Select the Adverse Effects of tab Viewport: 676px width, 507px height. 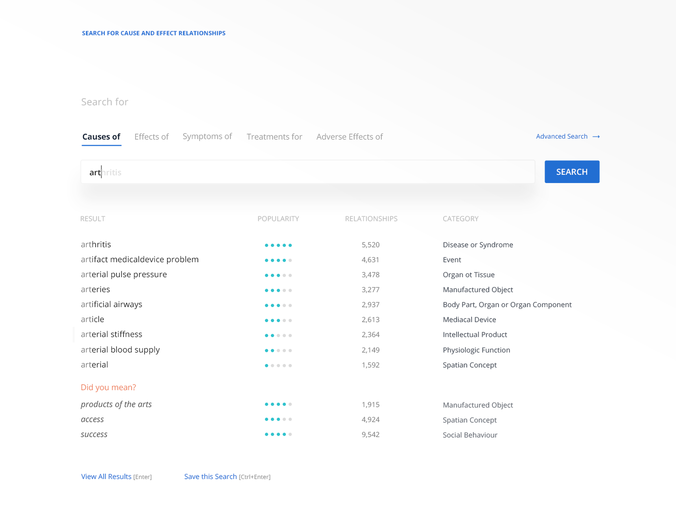click(x=350, y=137)
